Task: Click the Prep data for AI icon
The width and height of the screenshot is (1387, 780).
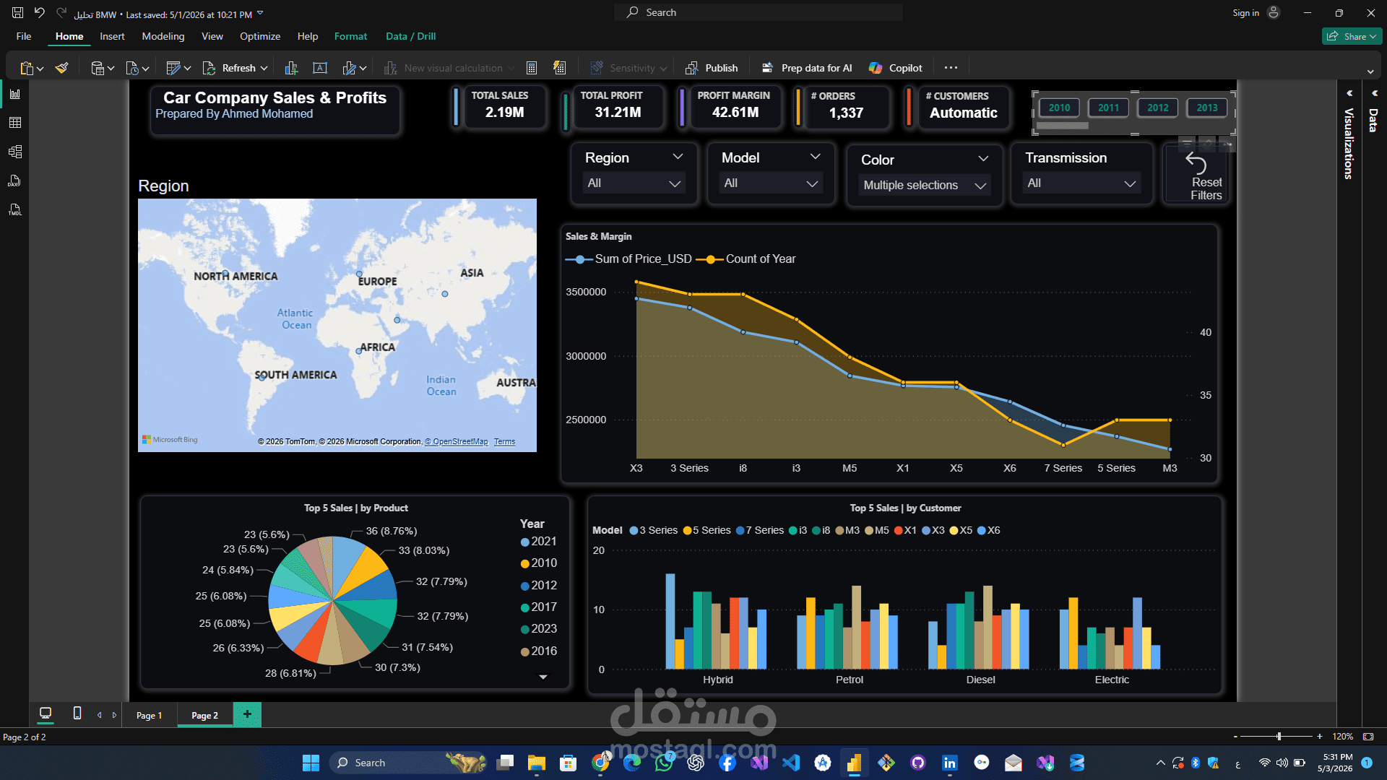Action: [768, 68]
